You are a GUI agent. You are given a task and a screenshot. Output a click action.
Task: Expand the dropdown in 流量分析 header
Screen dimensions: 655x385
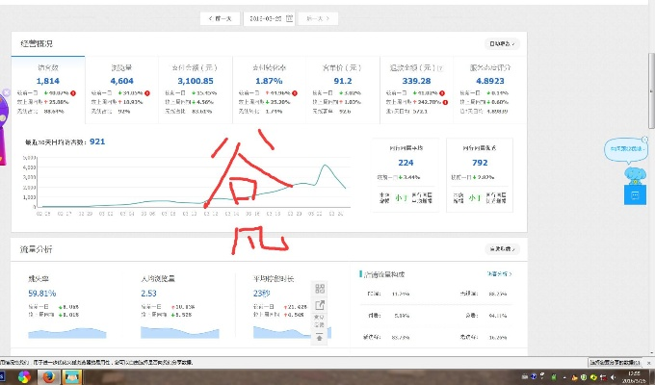[502, 249]
